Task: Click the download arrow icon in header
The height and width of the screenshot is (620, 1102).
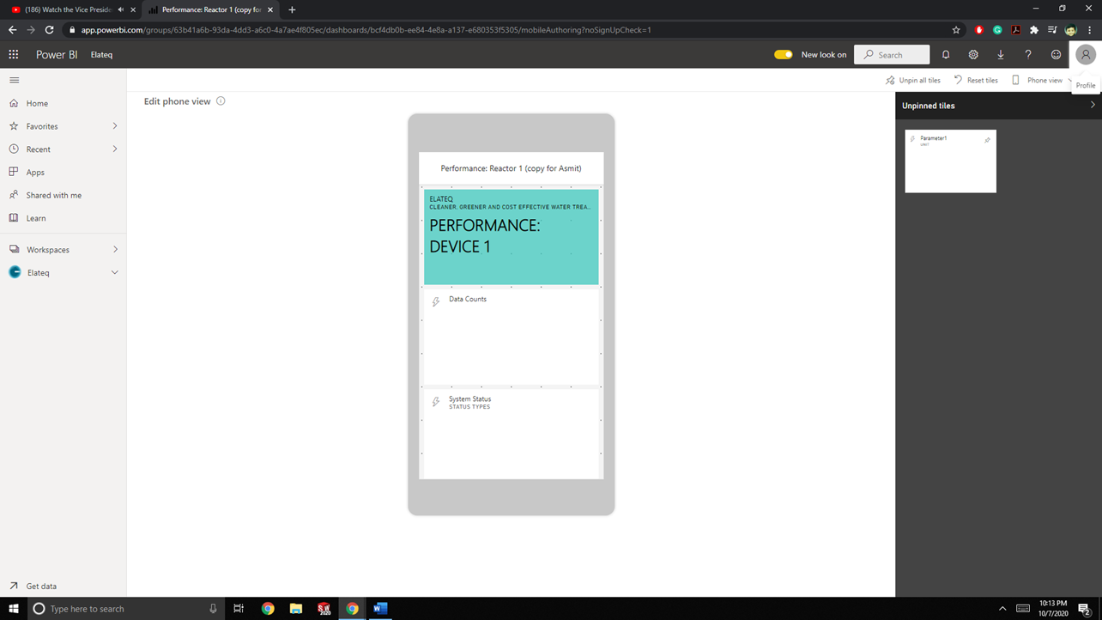Action: click(x=1001, y=54)
